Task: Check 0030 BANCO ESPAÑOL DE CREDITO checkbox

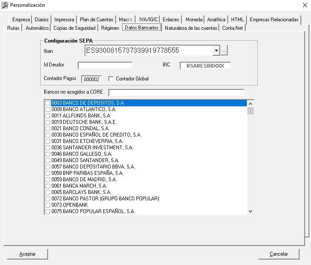Action: pyautogui.click(x=48, y=135)
